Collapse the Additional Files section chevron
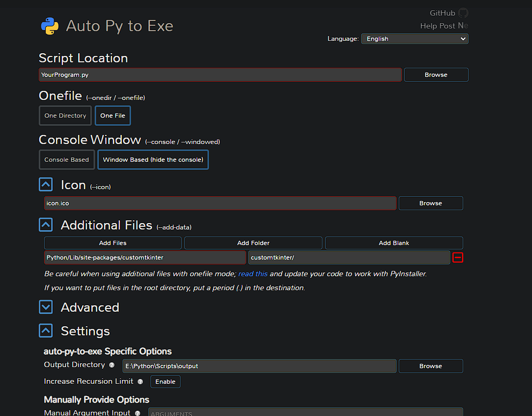Image resolution: width=532 pixels, height=416 pixels. (x=46, y=225)
